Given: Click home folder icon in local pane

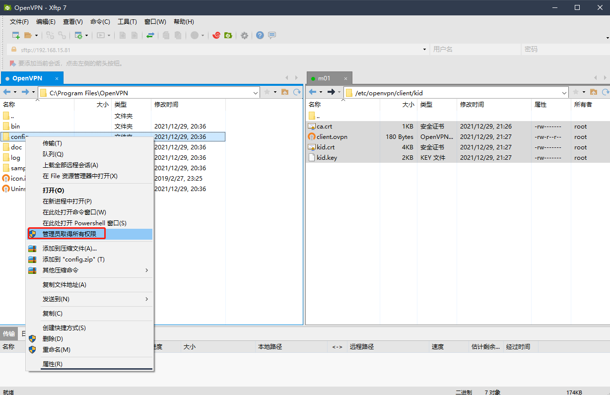Looking at the screenshot, I should 285,92.
